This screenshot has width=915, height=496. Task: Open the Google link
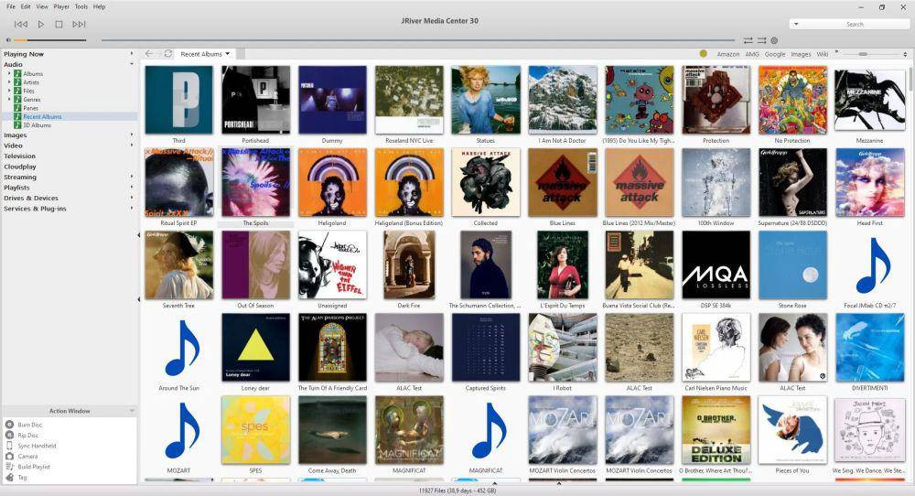click(775, 54)
